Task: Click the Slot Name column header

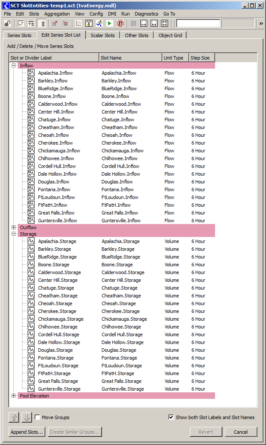Action: click(131, 57)
